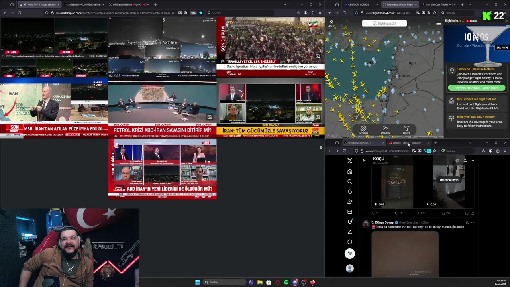Switch to the StrikeMap tab

pyautogui.click(x=84, y=4)
